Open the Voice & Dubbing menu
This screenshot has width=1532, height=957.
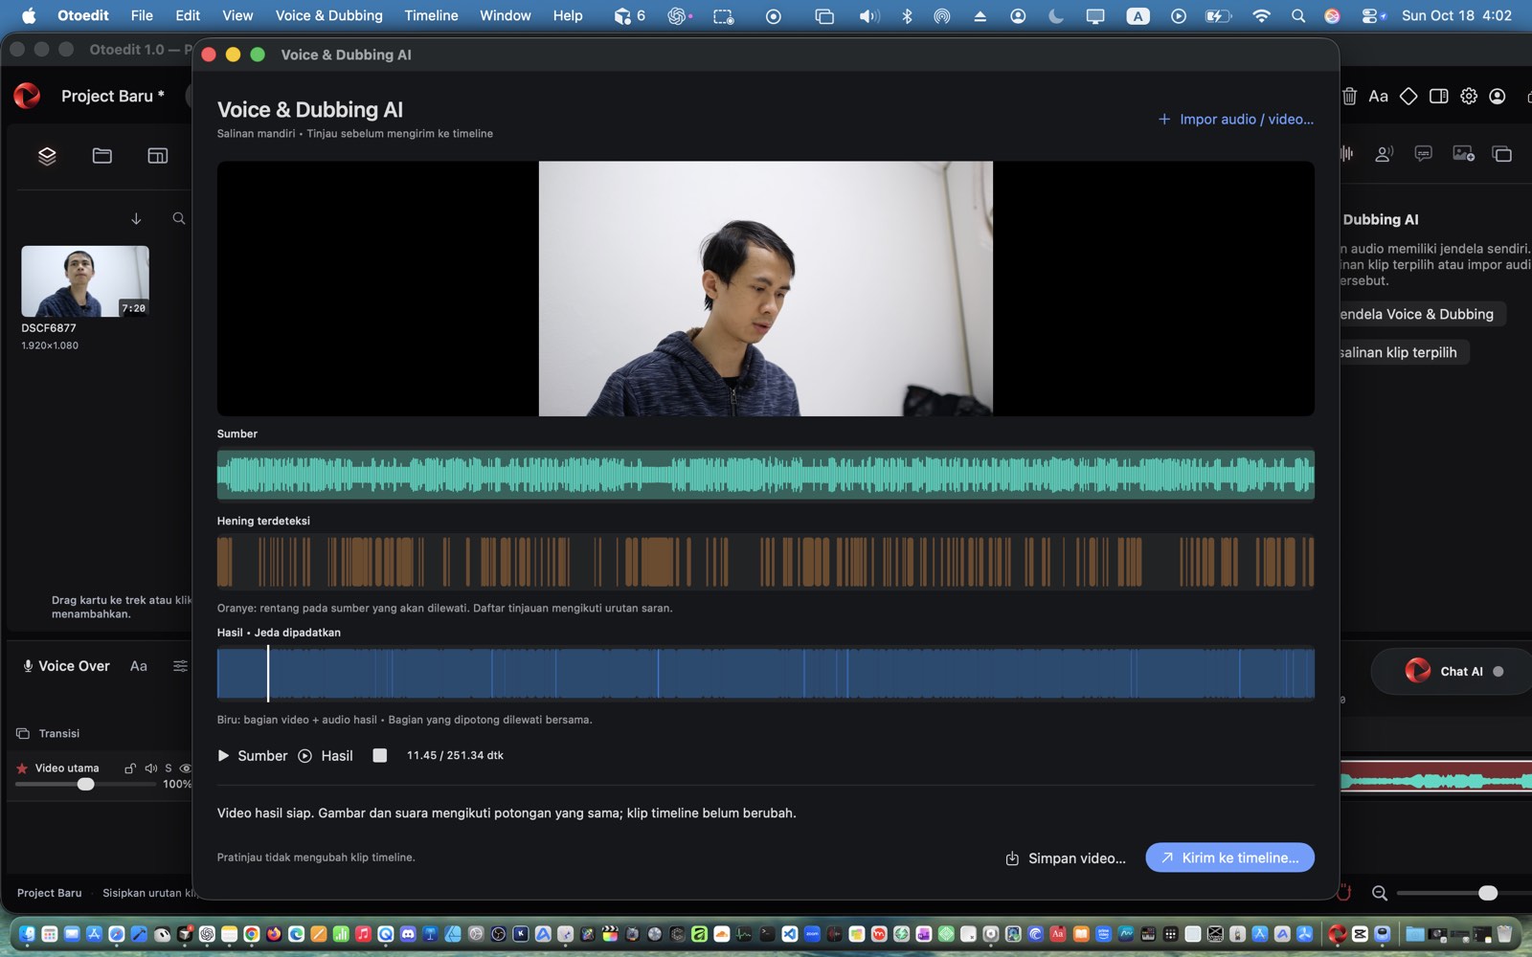(x=328, y=15)
